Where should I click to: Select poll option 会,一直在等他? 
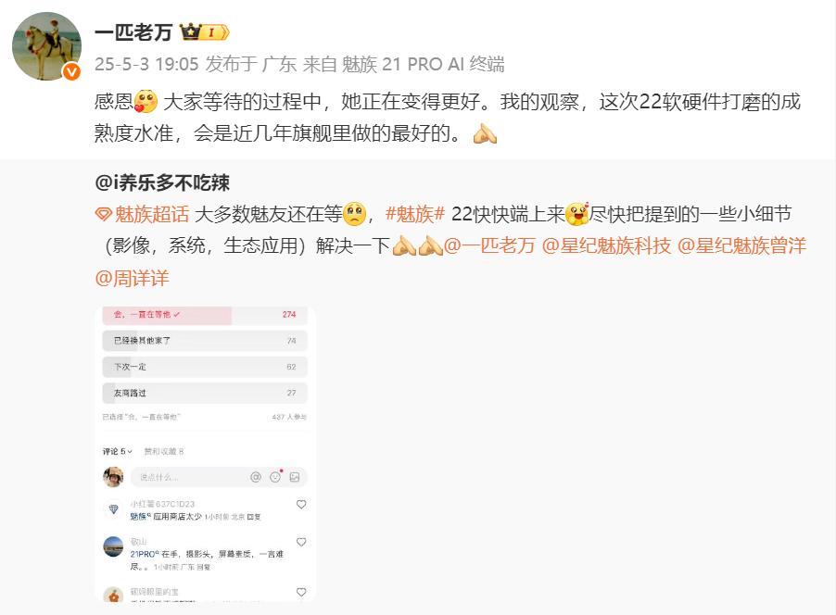pos(205,315)
